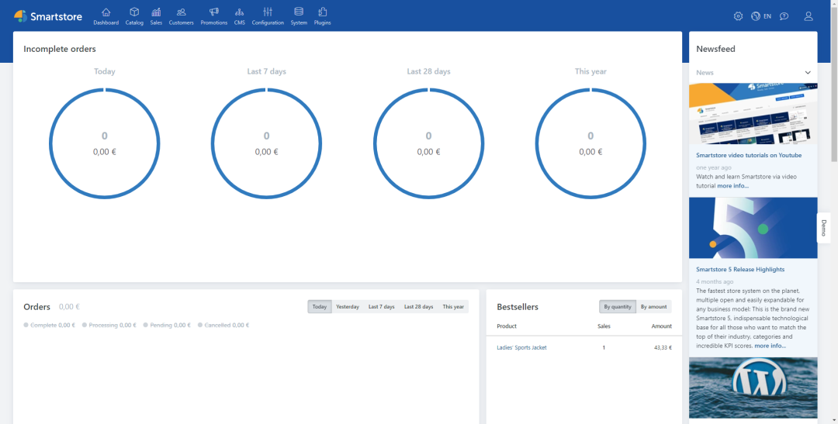
Task: Open the feedback chat bubble icon
Action: tap(784, 16)
